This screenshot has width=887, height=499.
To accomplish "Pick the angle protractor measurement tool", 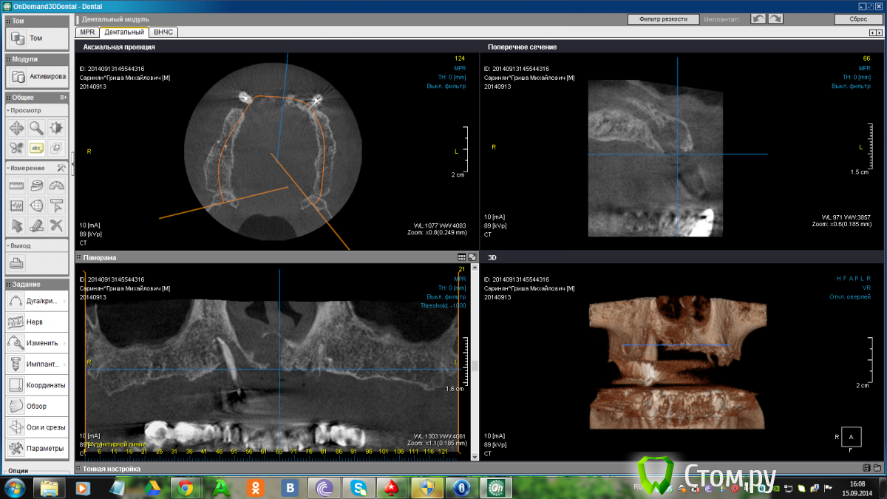I will [56, 186].
